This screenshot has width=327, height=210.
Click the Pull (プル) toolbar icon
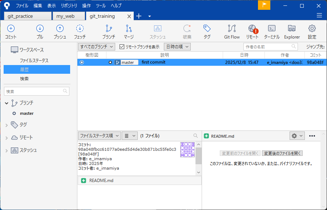(40, 32)
